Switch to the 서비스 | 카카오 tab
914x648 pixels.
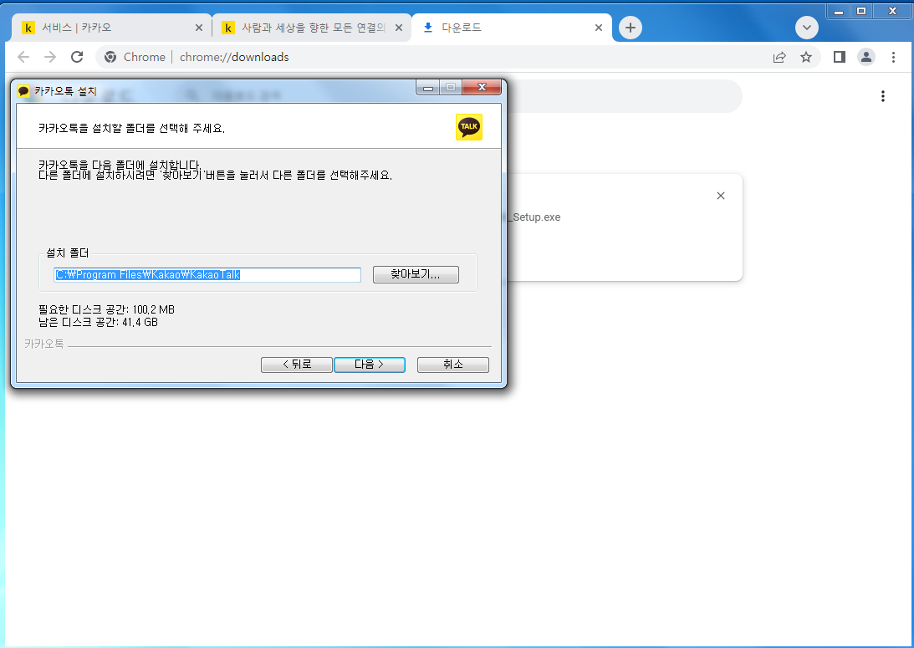click(x=110, y=28)
